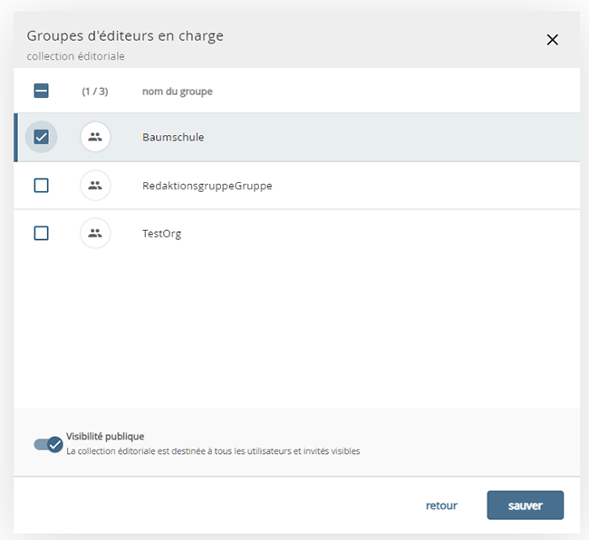
Task: Click the 'nom du groupe' column header
Action: tap(177, 92)
